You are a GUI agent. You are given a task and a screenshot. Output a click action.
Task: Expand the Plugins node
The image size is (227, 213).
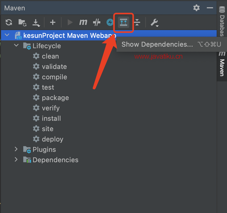[16, 149]
